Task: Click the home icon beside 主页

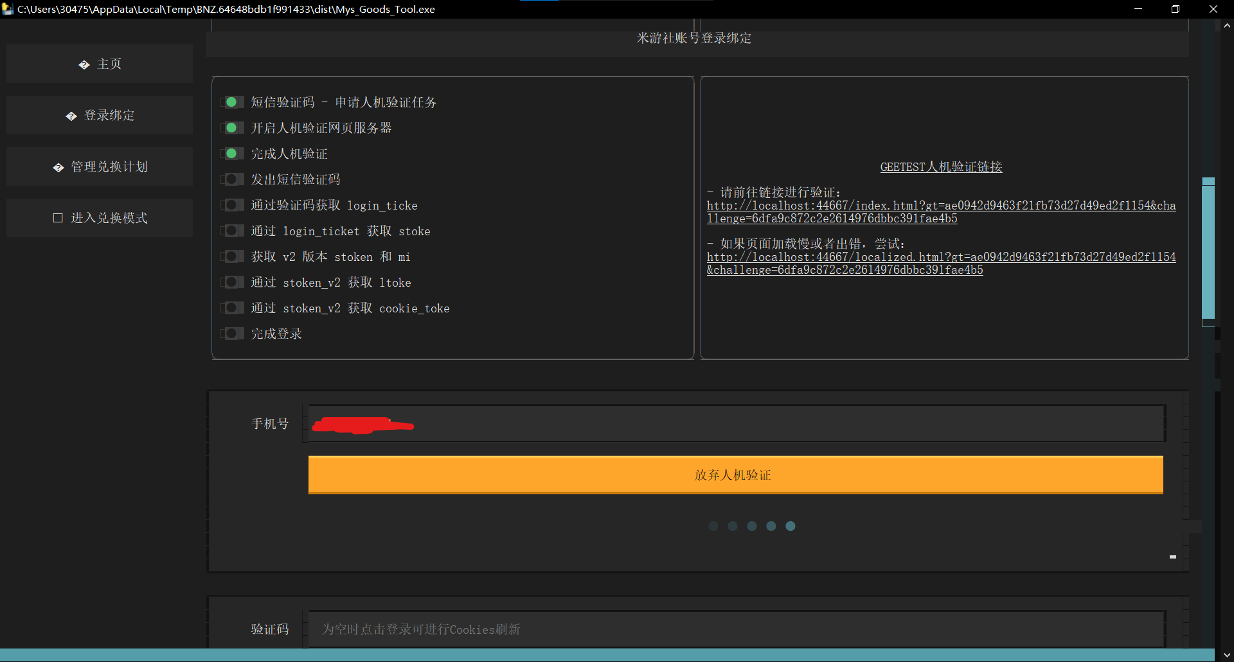Action: coord(84,64)
